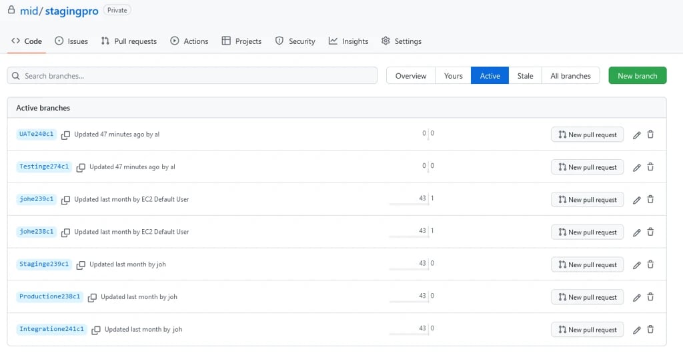Open the Issues tab

(71, 41)
